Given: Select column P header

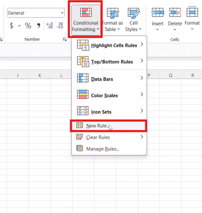Looking at the screenshot, I should [149, 75].
